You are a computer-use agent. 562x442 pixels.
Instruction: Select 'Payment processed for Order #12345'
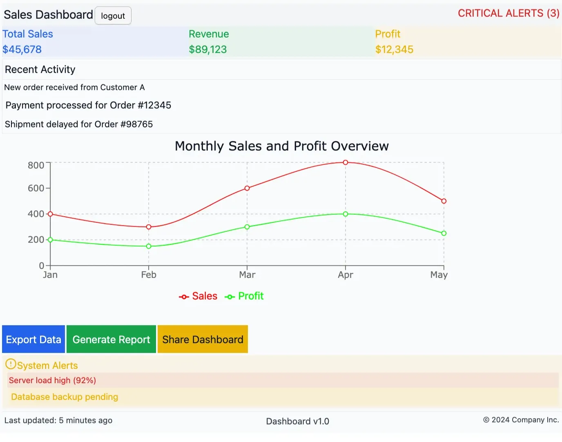click(x=88, y=105)
